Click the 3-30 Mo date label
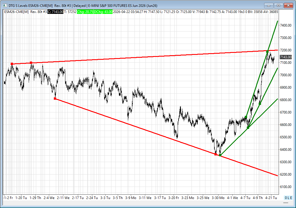The image size is (296, 208). click(218, 198)
